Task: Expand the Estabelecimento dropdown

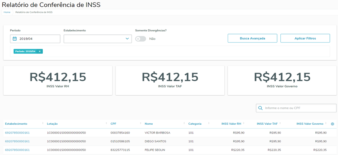Action: 127,38
